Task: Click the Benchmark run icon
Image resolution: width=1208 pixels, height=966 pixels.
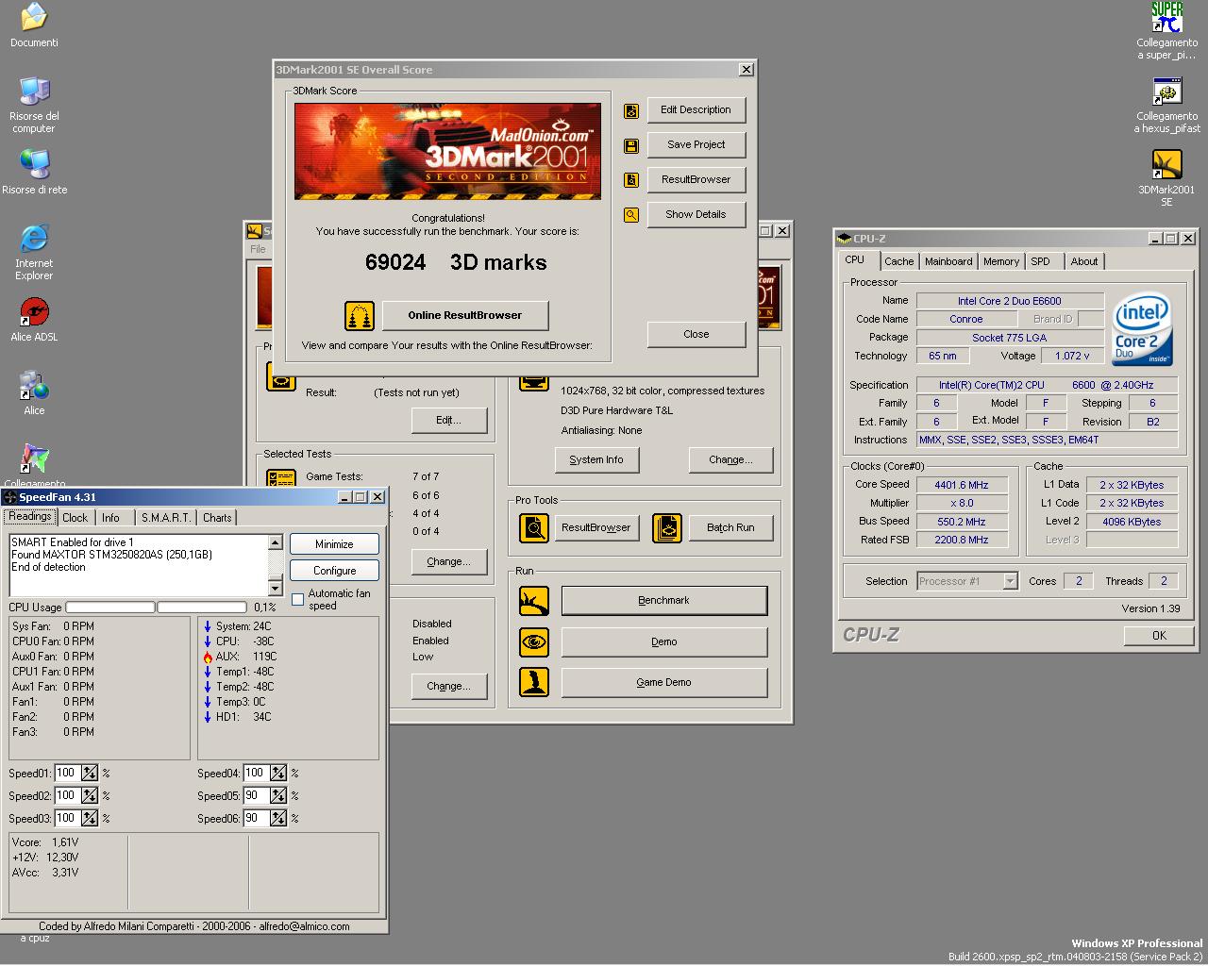Action: click(534, 601)
